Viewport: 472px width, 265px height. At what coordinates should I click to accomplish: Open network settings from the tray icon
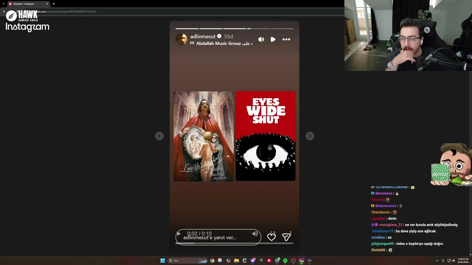pos(448,261)
